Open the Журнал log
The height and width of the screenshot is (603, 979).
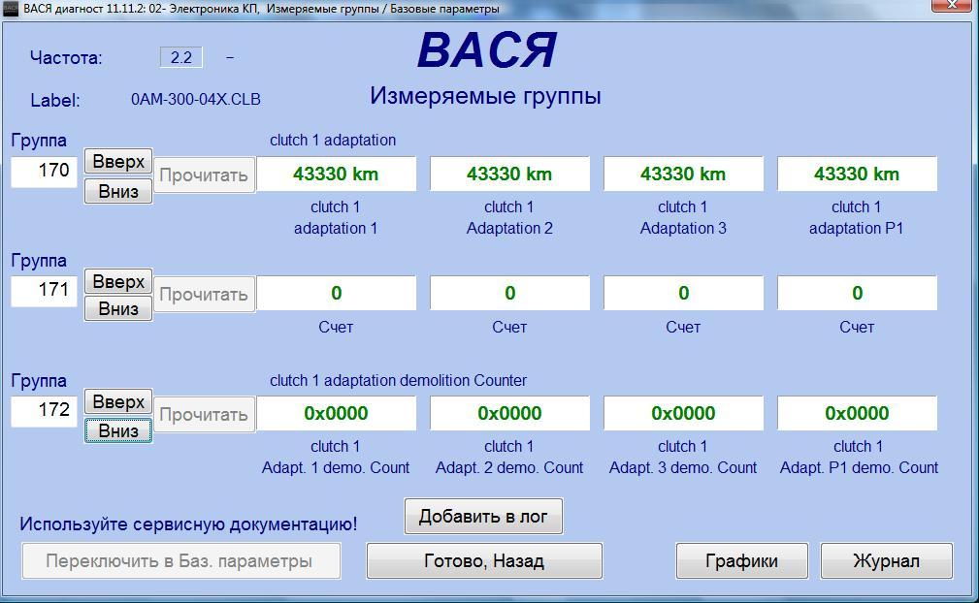[887, 560]
